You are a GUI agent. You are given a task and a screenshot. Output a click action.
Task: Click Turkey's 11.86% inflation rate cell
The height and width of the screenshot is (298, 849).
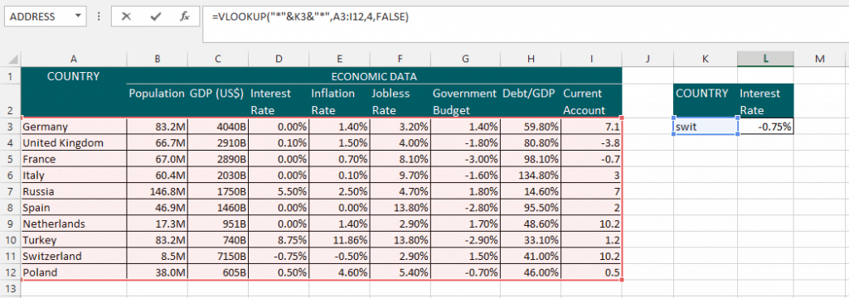coord(339,239)
